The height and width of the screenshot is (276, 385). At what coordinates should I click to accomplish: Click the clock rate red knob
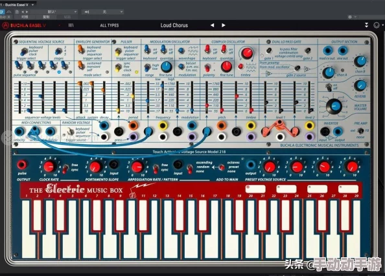pos(49,167)
